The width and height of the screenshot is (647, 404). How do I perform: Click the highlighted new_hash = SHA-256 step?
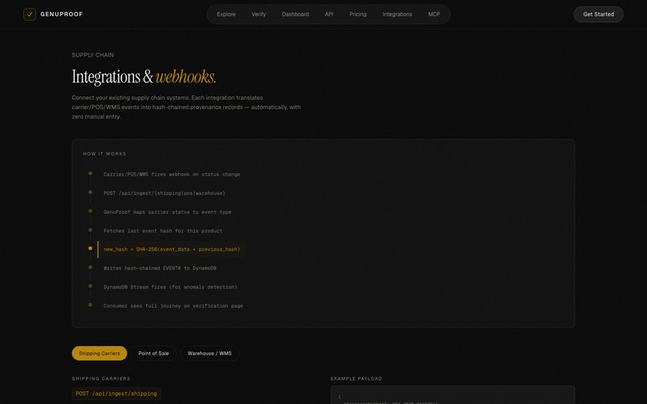tap(172, 249)
